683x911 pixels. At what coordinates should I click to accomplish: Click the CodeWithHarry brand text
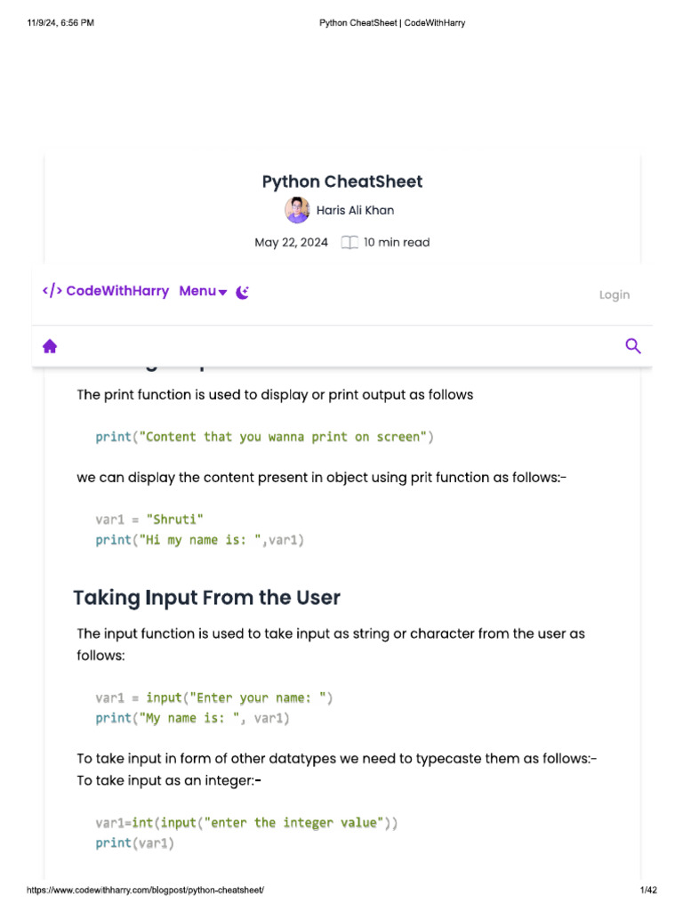point(117,291)
